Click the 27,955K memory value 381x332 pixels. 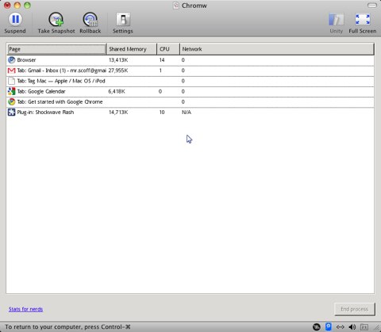pyautogui.click(x=118, y=71)
